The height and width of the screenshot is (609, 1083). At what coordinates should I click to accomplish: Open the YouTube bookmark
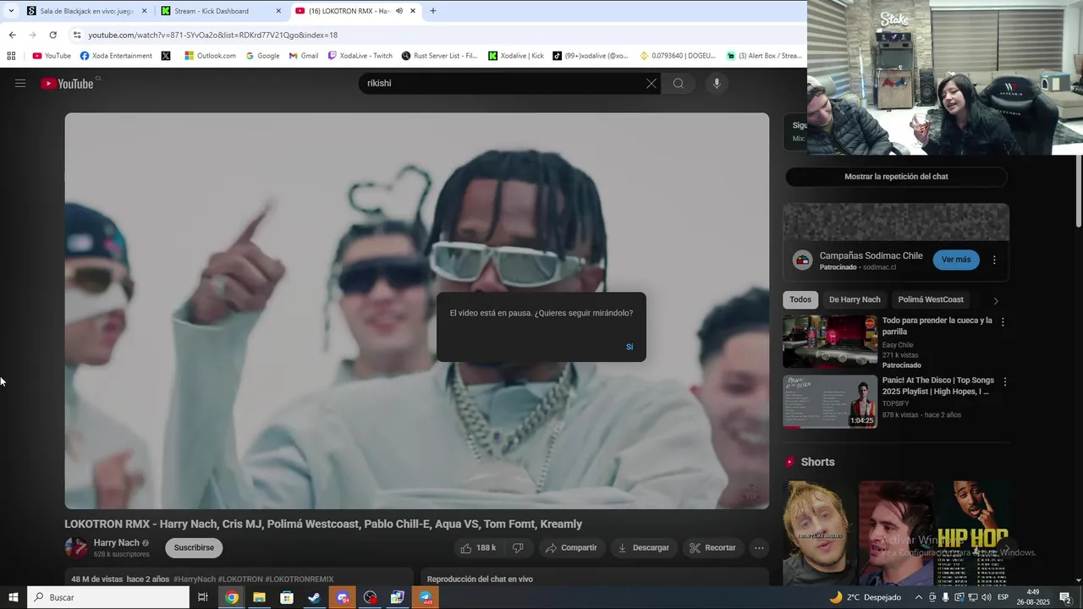click(x=52, y=56)
